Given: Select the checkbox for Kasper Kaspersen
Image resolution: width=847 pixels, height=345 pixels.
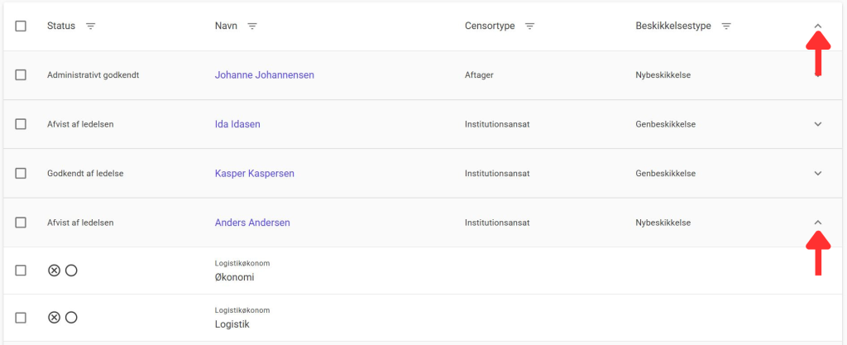Looking at the screenshot, I should pyautogui.click(x=21, y=174).
